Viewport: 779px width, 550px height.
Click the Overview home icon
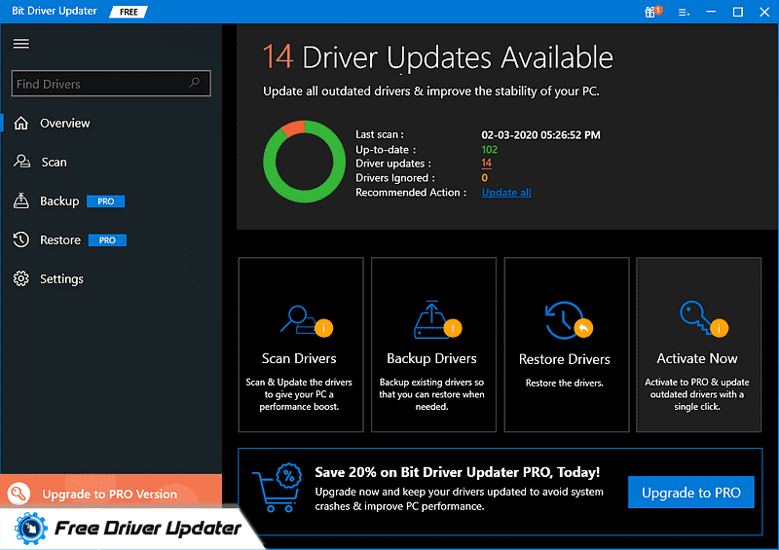[20, 123]
